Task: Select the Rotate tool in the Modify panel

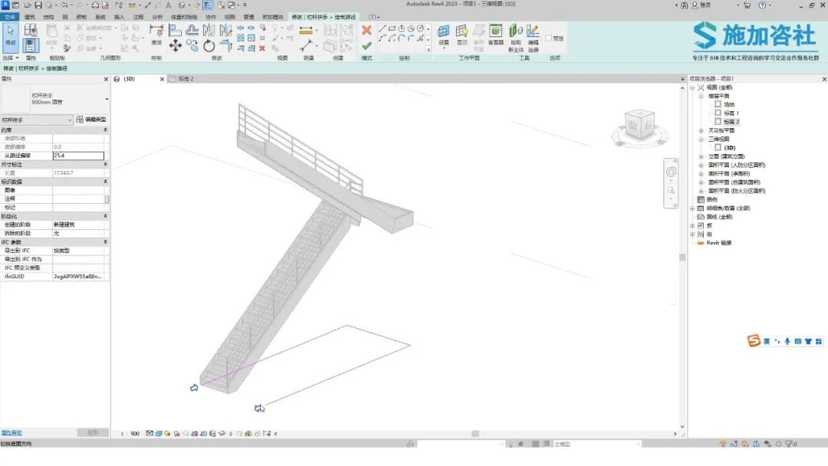Action: pos(209,46)
